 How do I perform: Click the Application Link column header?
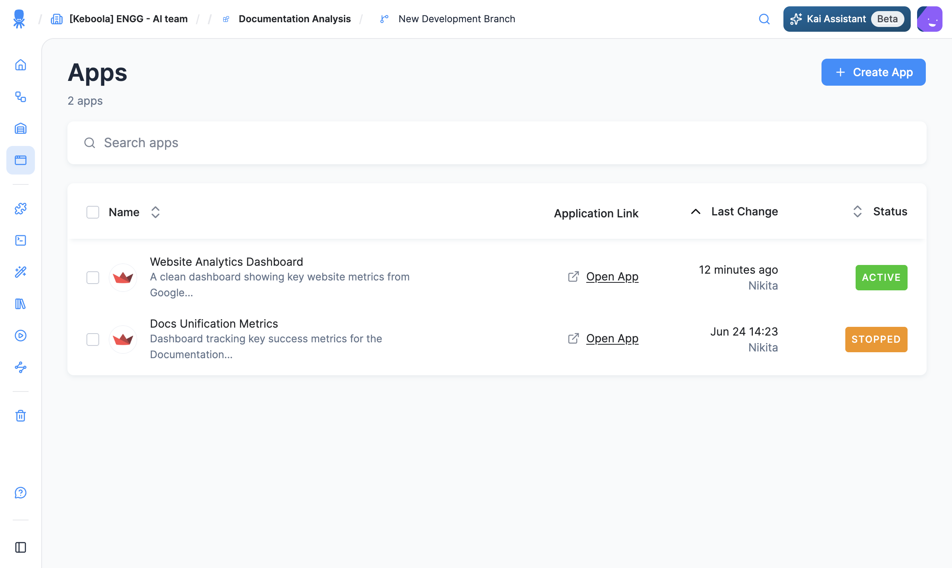pyautogui.click(x=596, y=213)
